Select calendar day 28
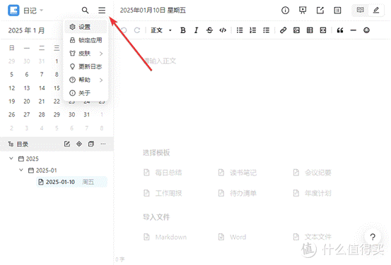391x265 pixels. [x=42, y=114]
